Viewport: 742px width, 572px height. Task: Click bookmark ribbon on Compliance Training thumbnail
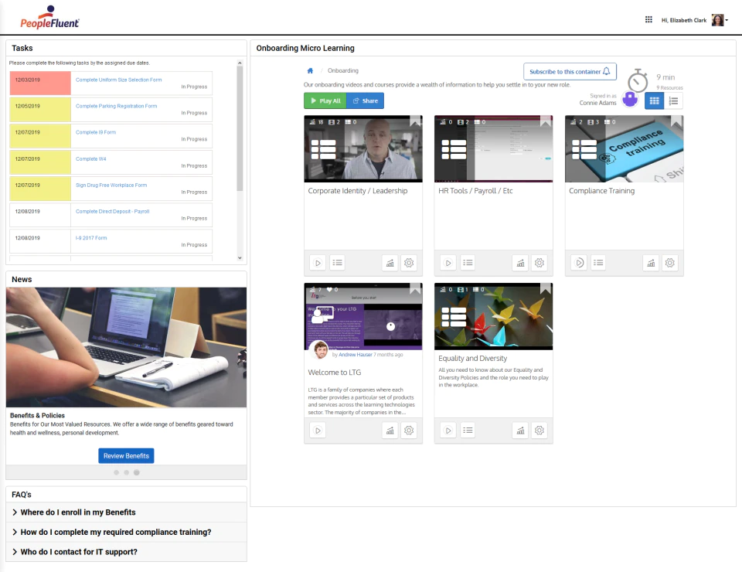click(x=676, y=121)
